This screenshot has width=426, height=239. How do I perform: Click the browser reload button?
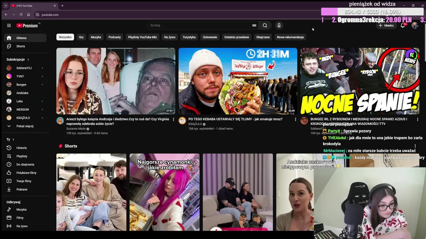21,15
